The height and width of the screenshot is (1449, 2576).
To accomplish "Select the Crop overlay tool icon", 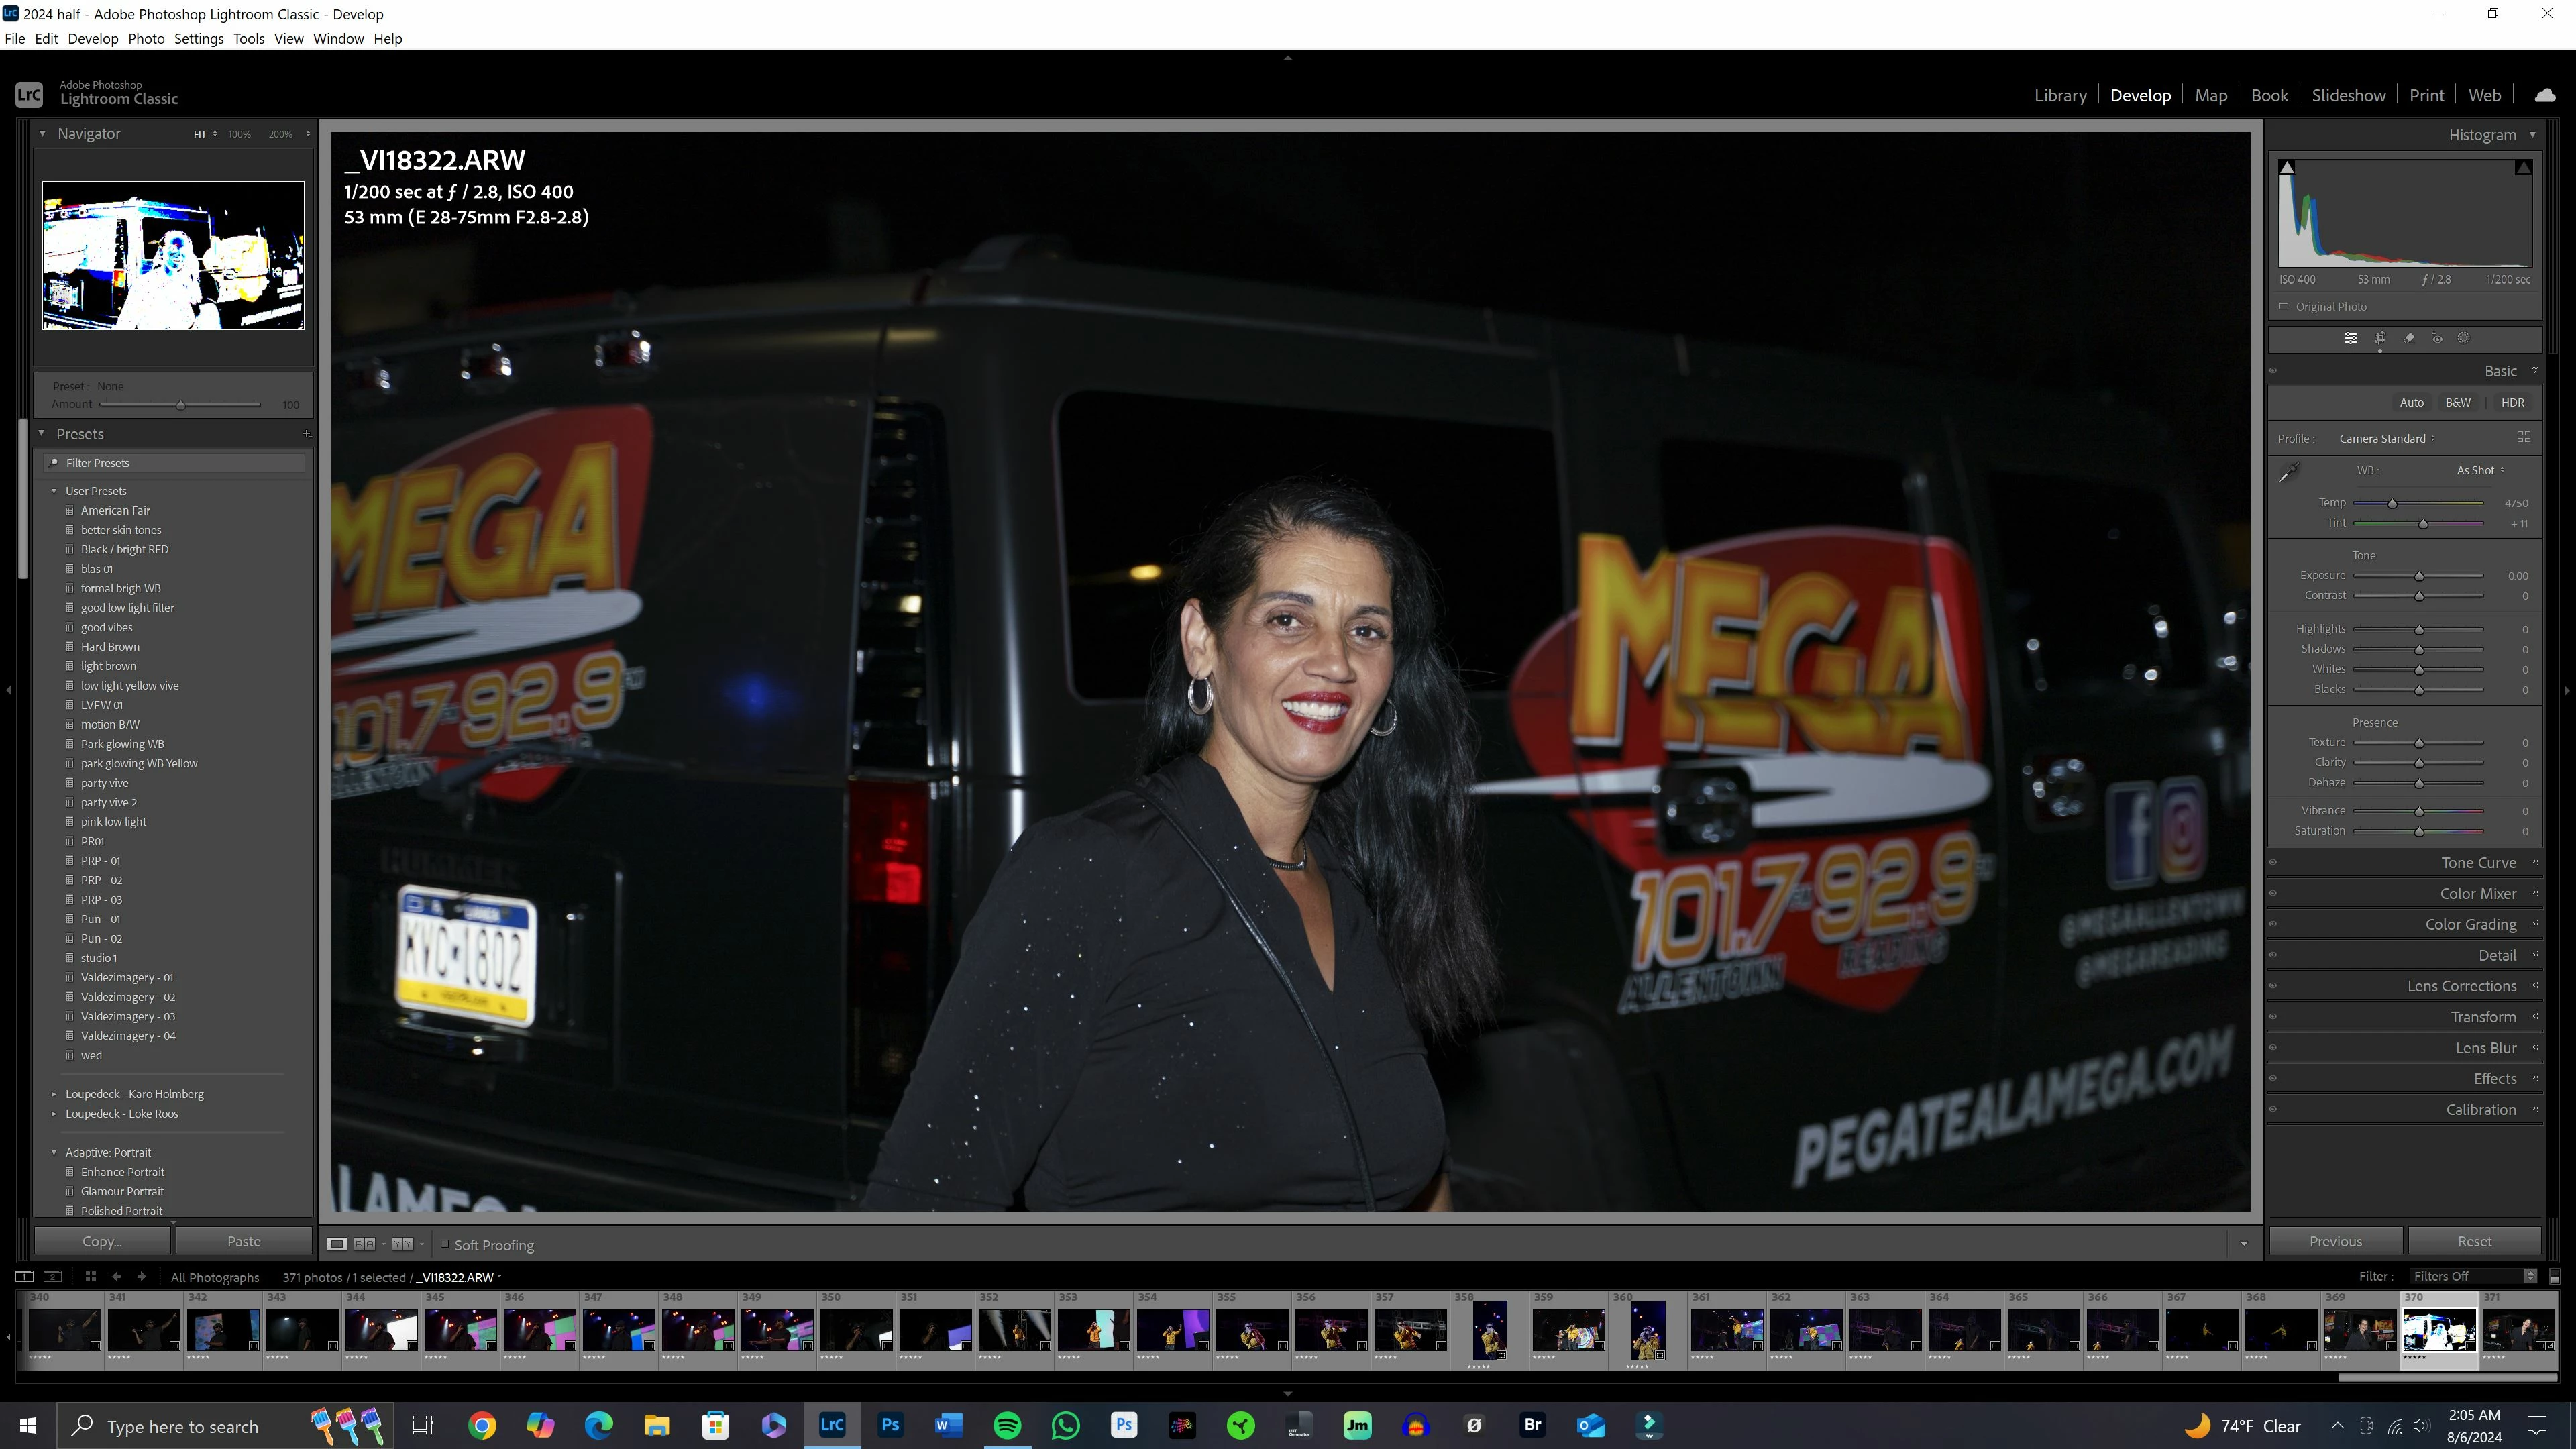I will click(2380, 338).
